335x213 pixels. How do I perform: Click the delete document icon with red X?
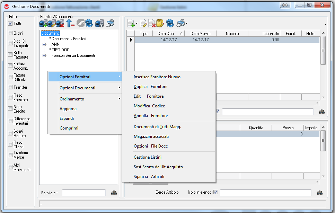(x=152, y=24)
